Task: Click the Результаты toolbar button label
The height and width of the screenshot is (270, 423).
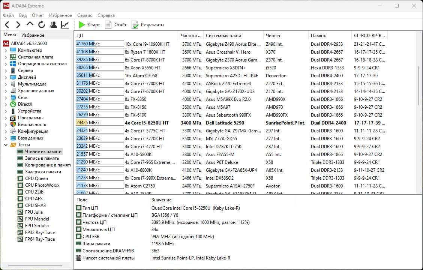Action: point(152,25)
